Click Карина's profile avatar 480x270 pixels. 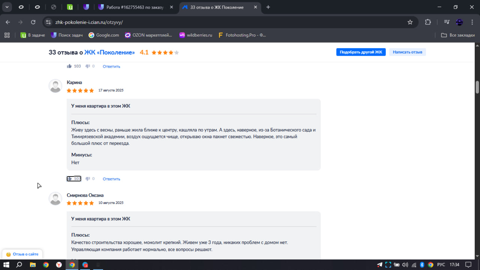coord(55,86)
